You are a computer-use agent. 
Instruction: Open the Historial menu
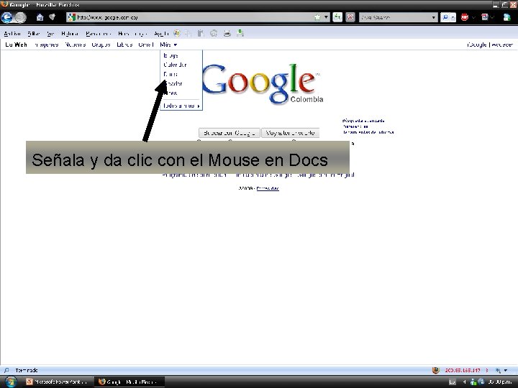(x=70, y=34)
